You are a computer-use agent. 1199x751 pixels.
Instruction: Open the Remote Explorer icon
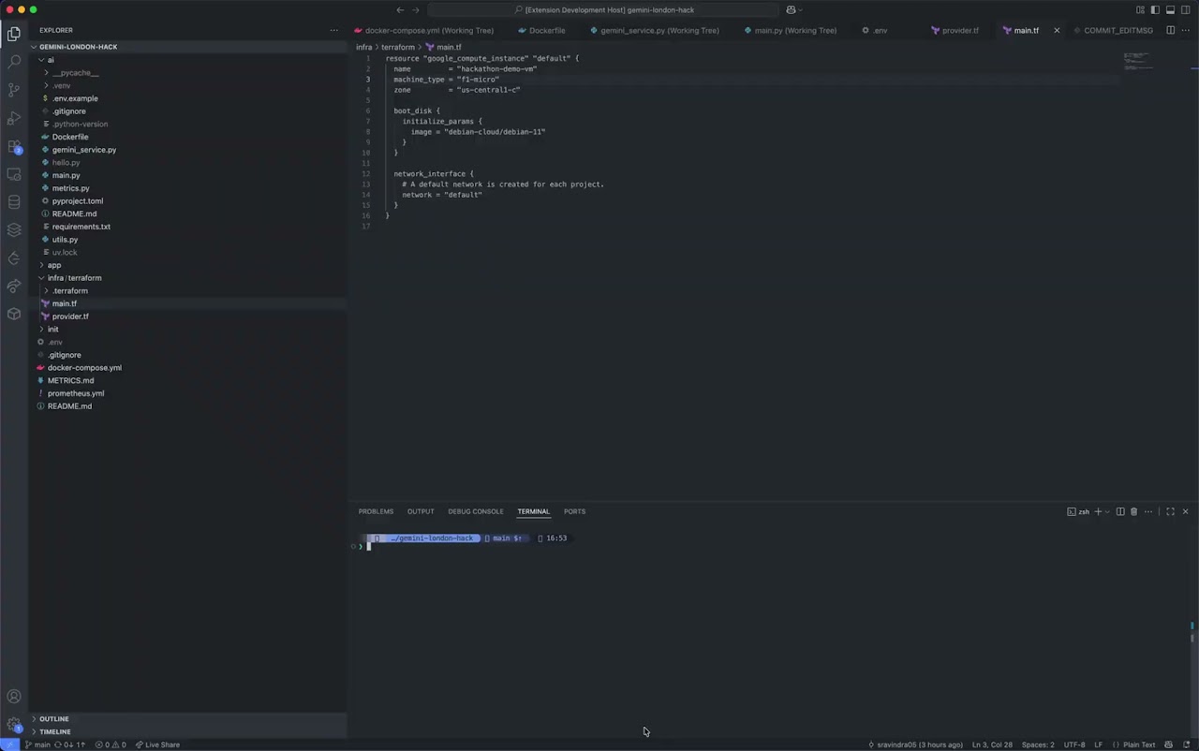[x=14, y=174]
